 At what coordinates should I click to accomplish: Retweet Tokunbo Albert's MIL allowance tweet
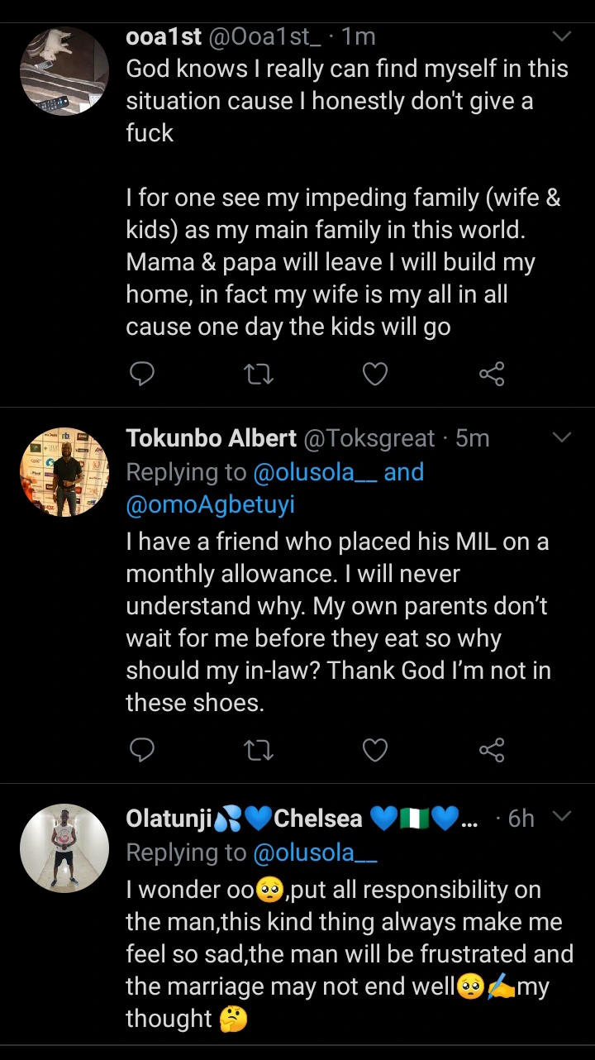(x=259, y=750)
